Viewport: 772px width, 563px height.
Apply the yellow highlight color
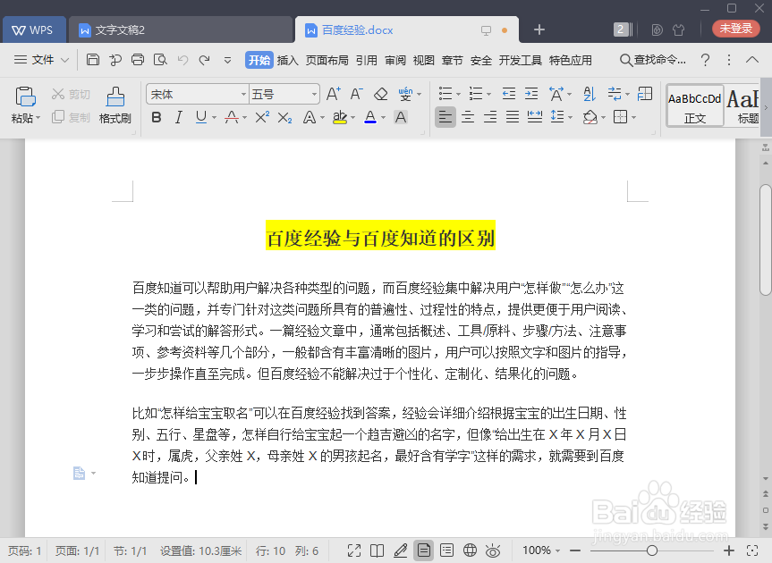(x=340, y=117)
